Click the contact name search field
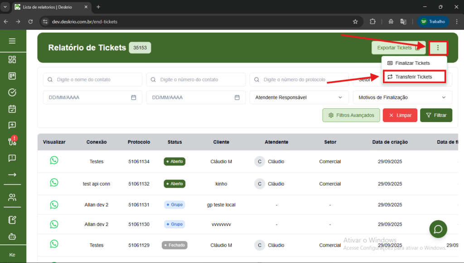Image resolution: width=464 pixels, height=263 pixels. [93, 80]
